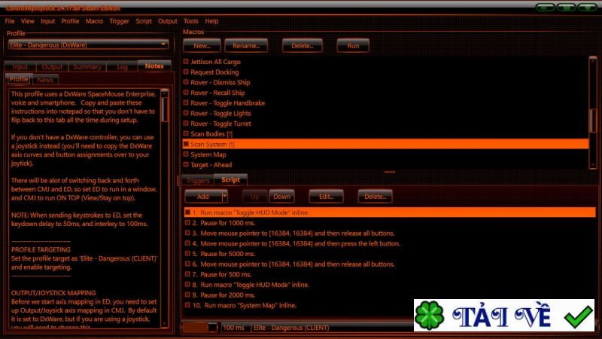This screenshot has width=602, height=339.
Task: Open the Profile menu
Action: [70, 21]
